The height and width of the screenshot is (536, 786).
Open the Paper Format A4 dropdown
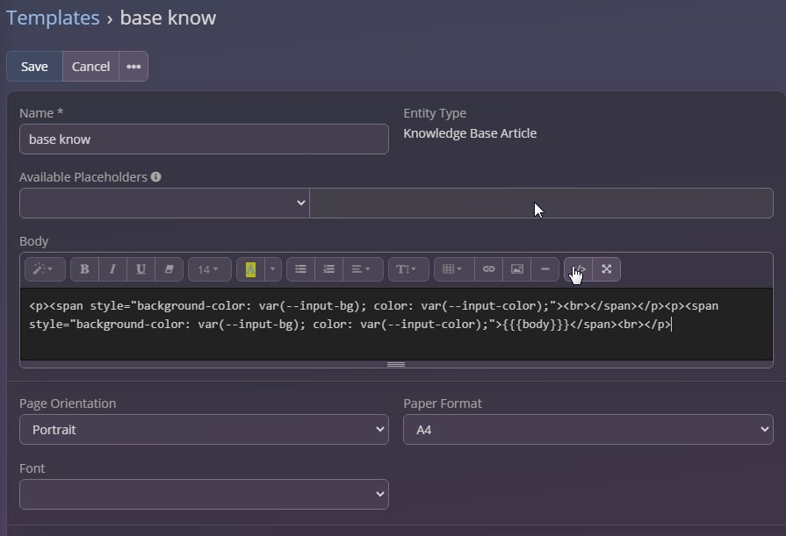(588, 430)
